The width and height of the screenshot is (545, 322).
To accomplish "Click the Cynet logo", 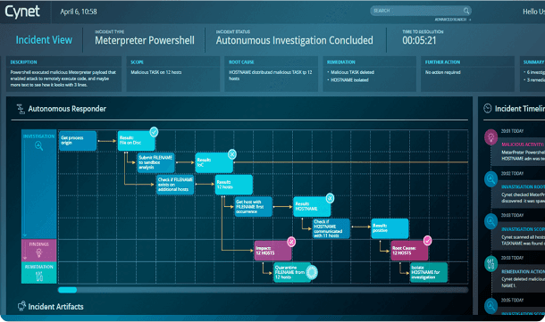I will coord(22,12).
